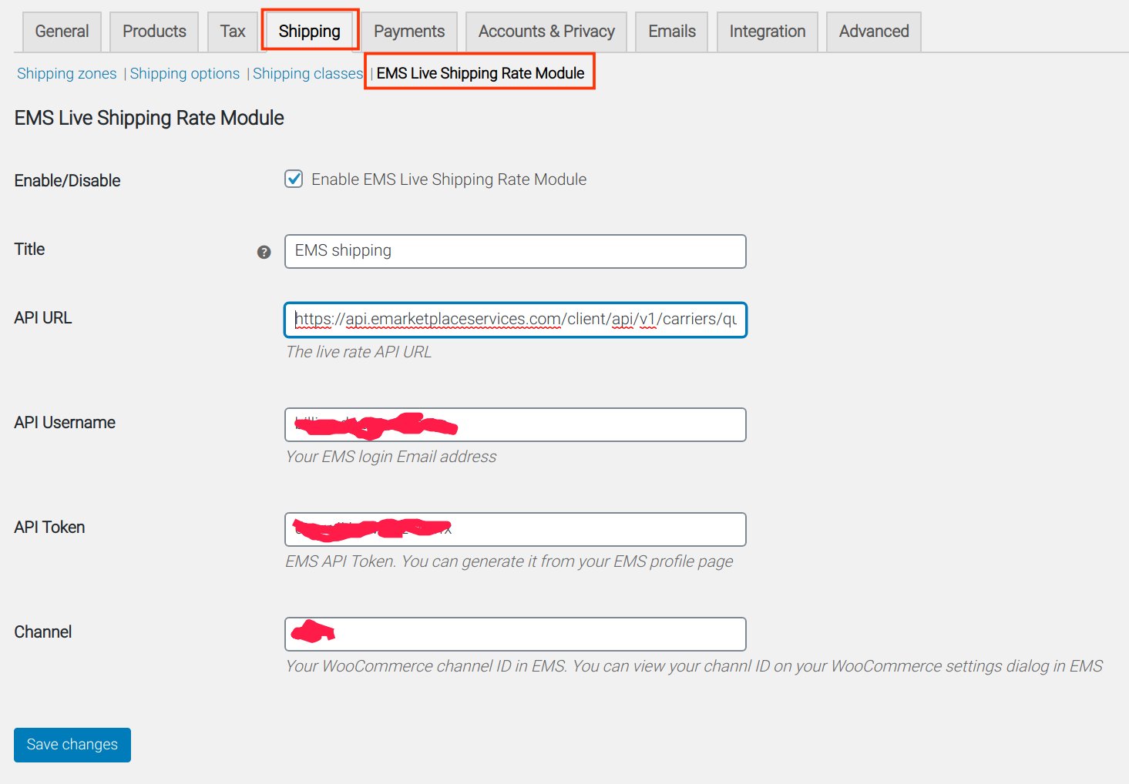Select EMS Live Shipping Rate Module section
1129x784 pixels.
[x=480, y=73]
